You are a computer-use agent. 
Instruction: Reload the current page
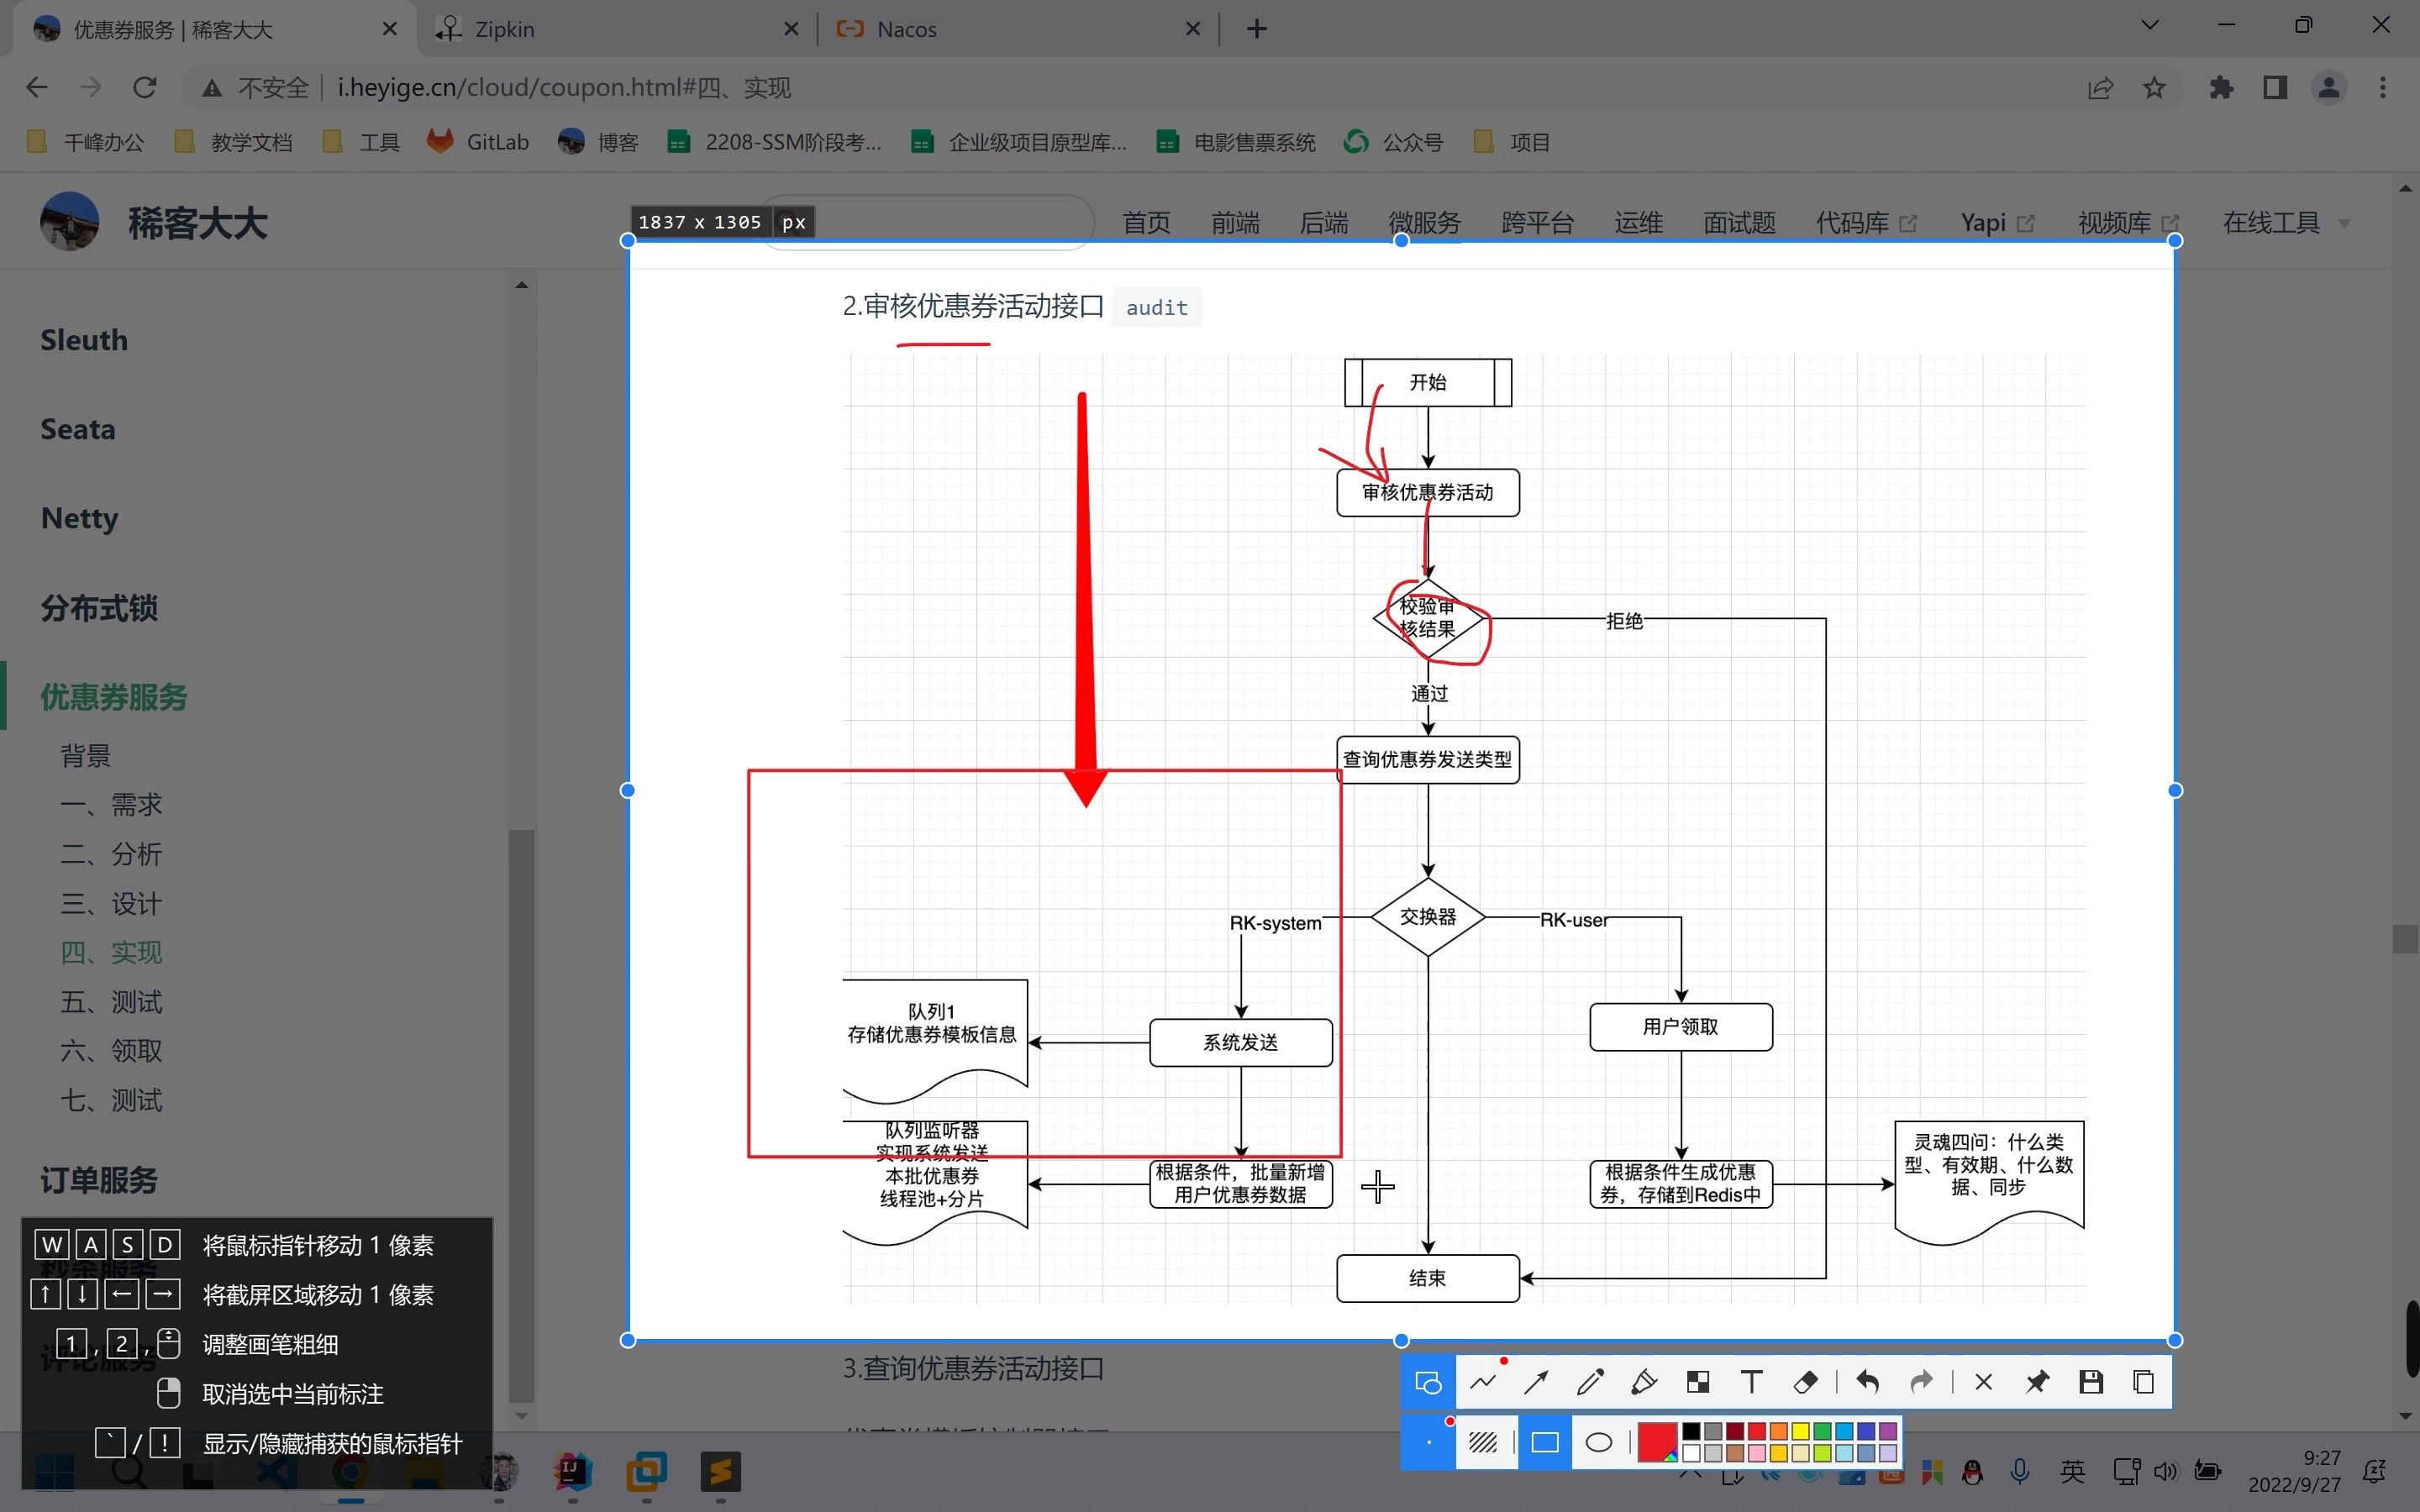pos(145,88)
